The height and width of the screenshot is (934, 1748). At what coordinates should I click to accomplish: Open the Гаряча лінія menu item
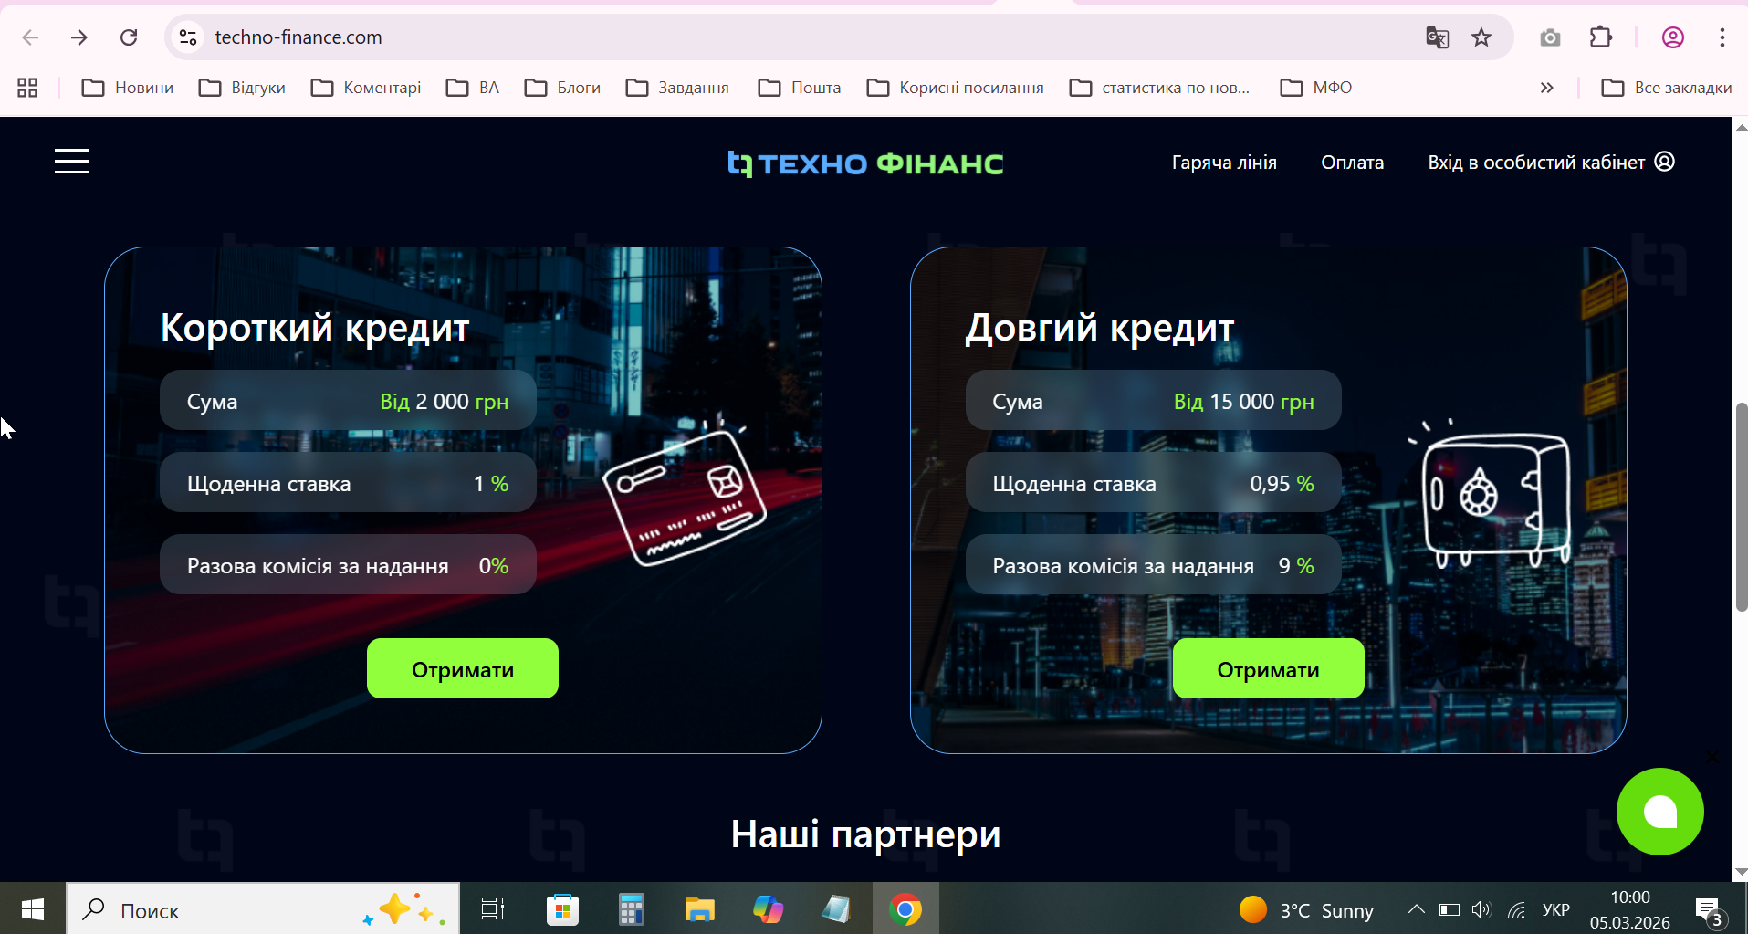(1224, 163)
